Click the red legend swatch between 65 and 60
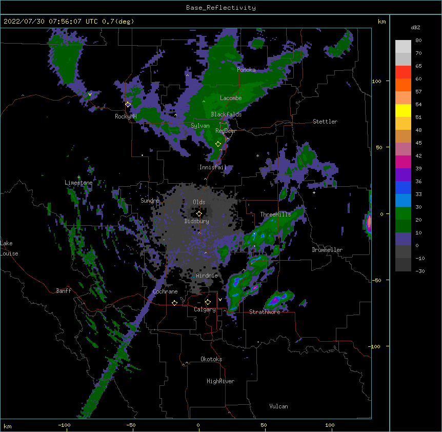Image resolution: width=442 pixels, height=432 pixels. click(x=403, y=72)
